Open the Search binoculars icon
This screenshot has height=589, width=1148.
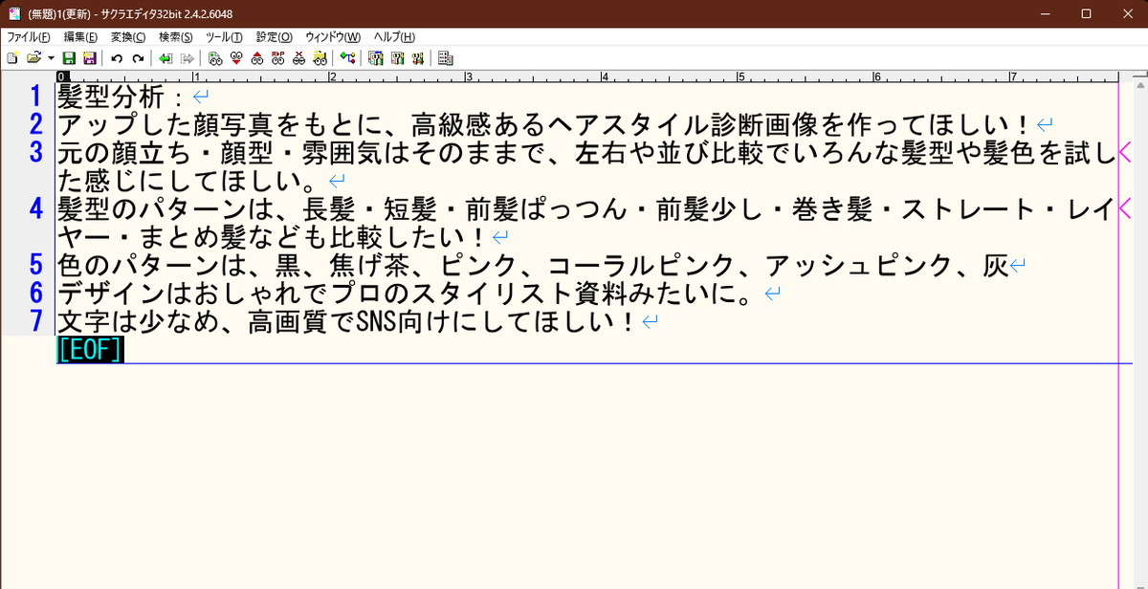tap(215, 58)
